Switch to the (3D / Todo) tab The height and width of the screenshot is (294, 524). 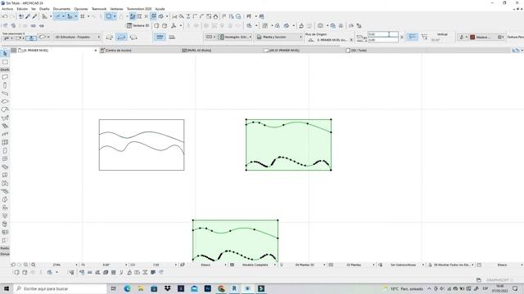click(x=359, y=51)
